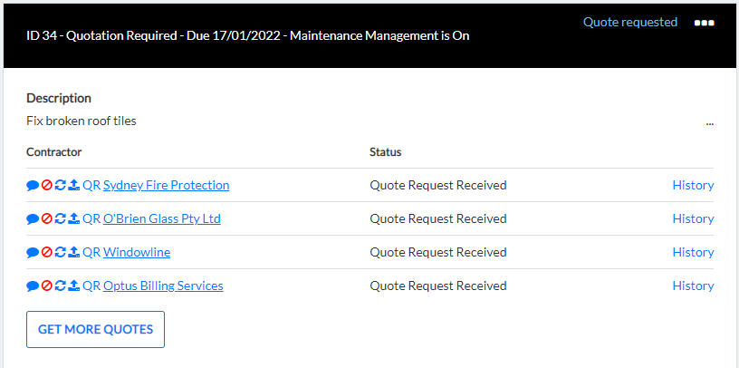View History for Windowline
Viewport: 739px width, 368px height.
(x=693, y=252)
